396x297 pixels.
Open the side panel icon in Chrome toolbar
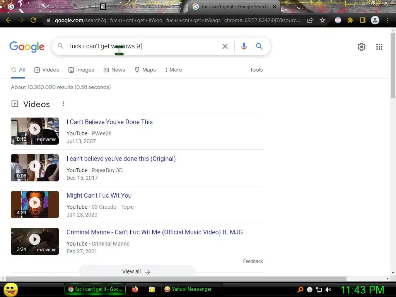[x=363, y=20]
